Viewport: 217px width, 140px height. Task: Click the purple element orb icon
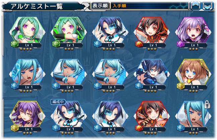tap(180, 44)
